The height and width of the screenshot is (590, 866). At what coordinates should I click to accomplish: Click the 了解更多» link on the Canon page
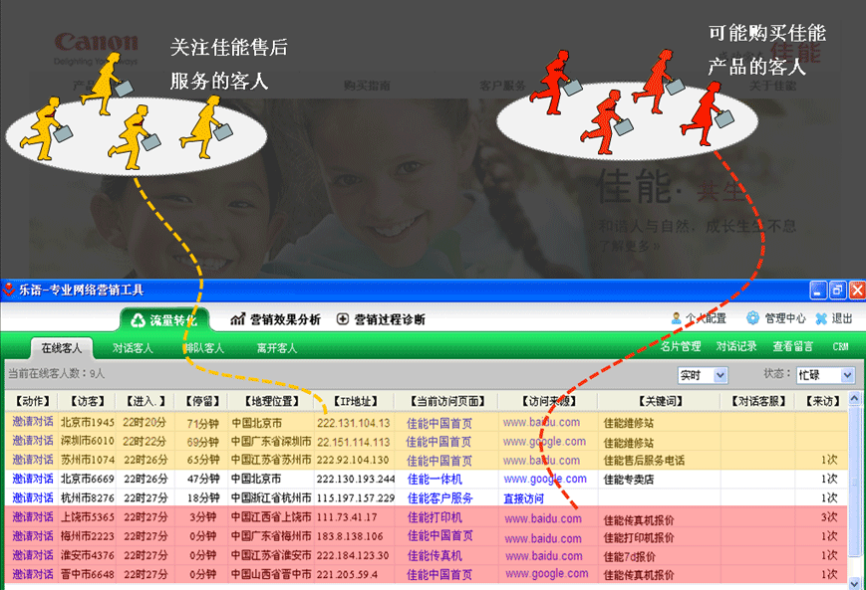630,246
